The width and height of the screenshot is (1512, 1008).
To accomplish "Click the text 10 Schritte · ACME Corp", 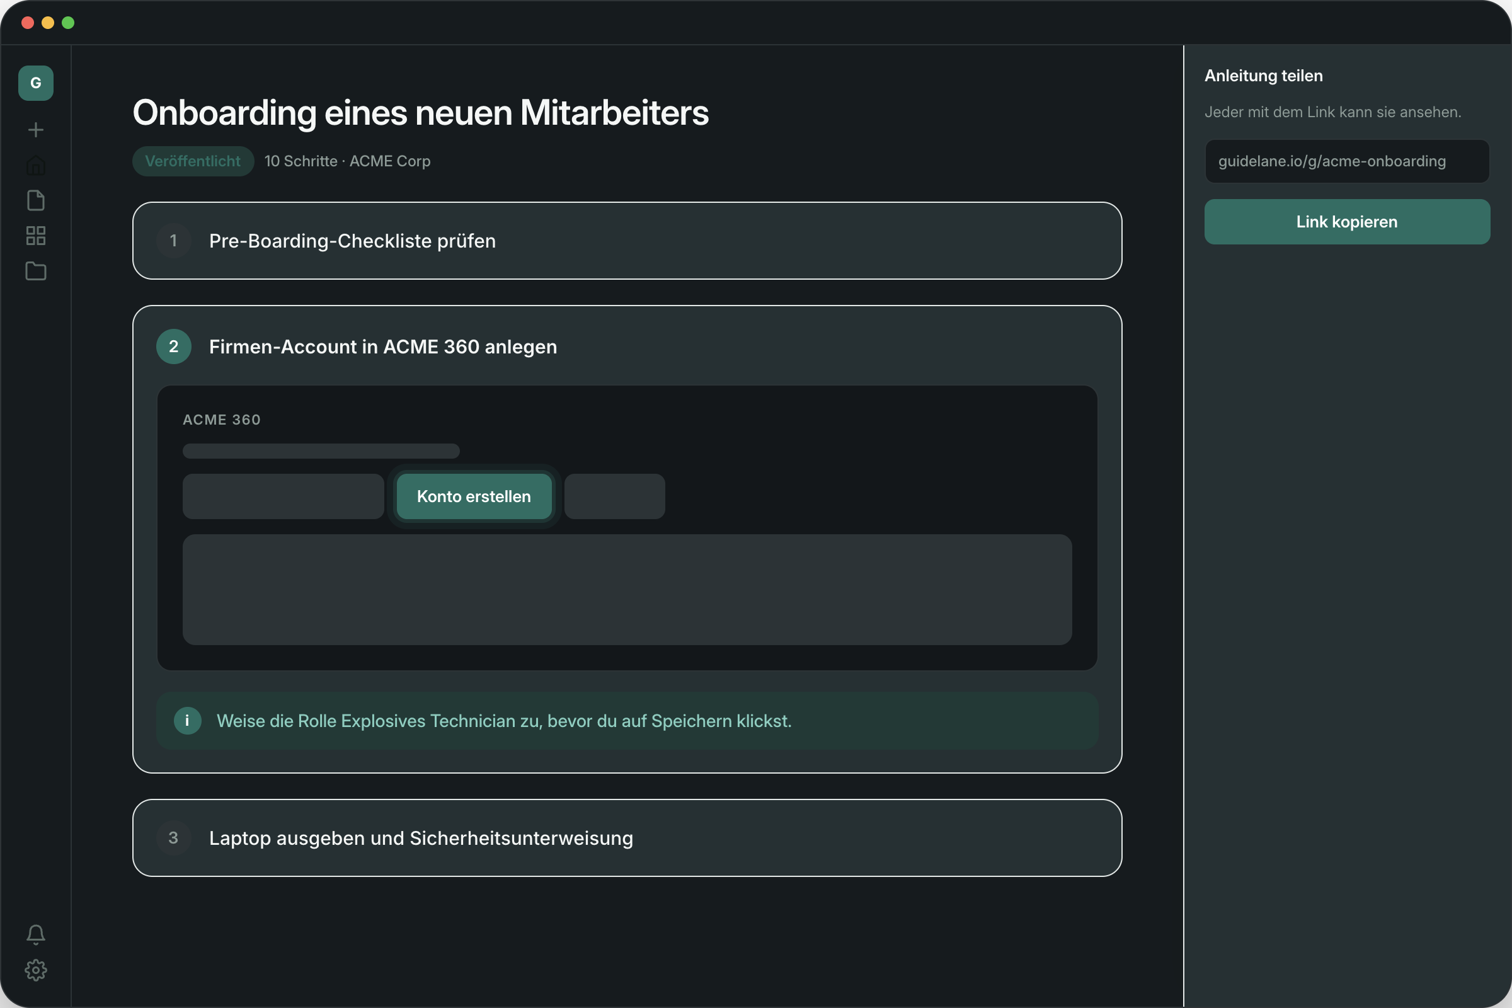I will click(347, 161).
